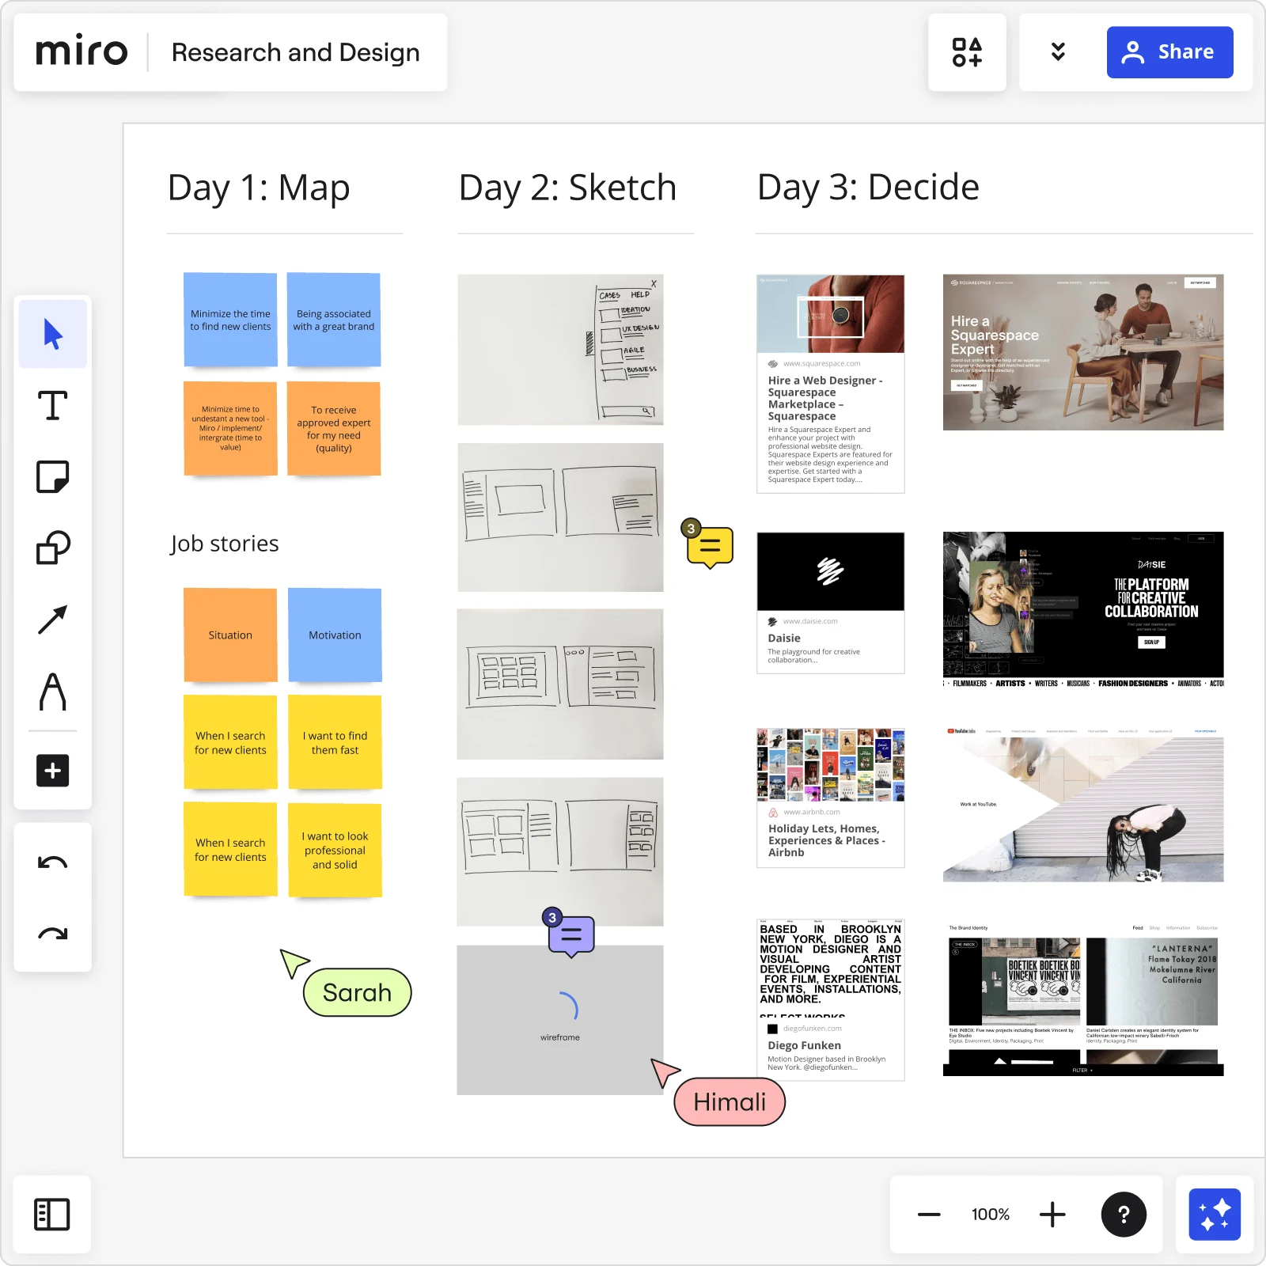This screenshot has width=1266, height=1266.
Task: Select orange note Minimize time to understand a new tool
Action: coord(230,429)
